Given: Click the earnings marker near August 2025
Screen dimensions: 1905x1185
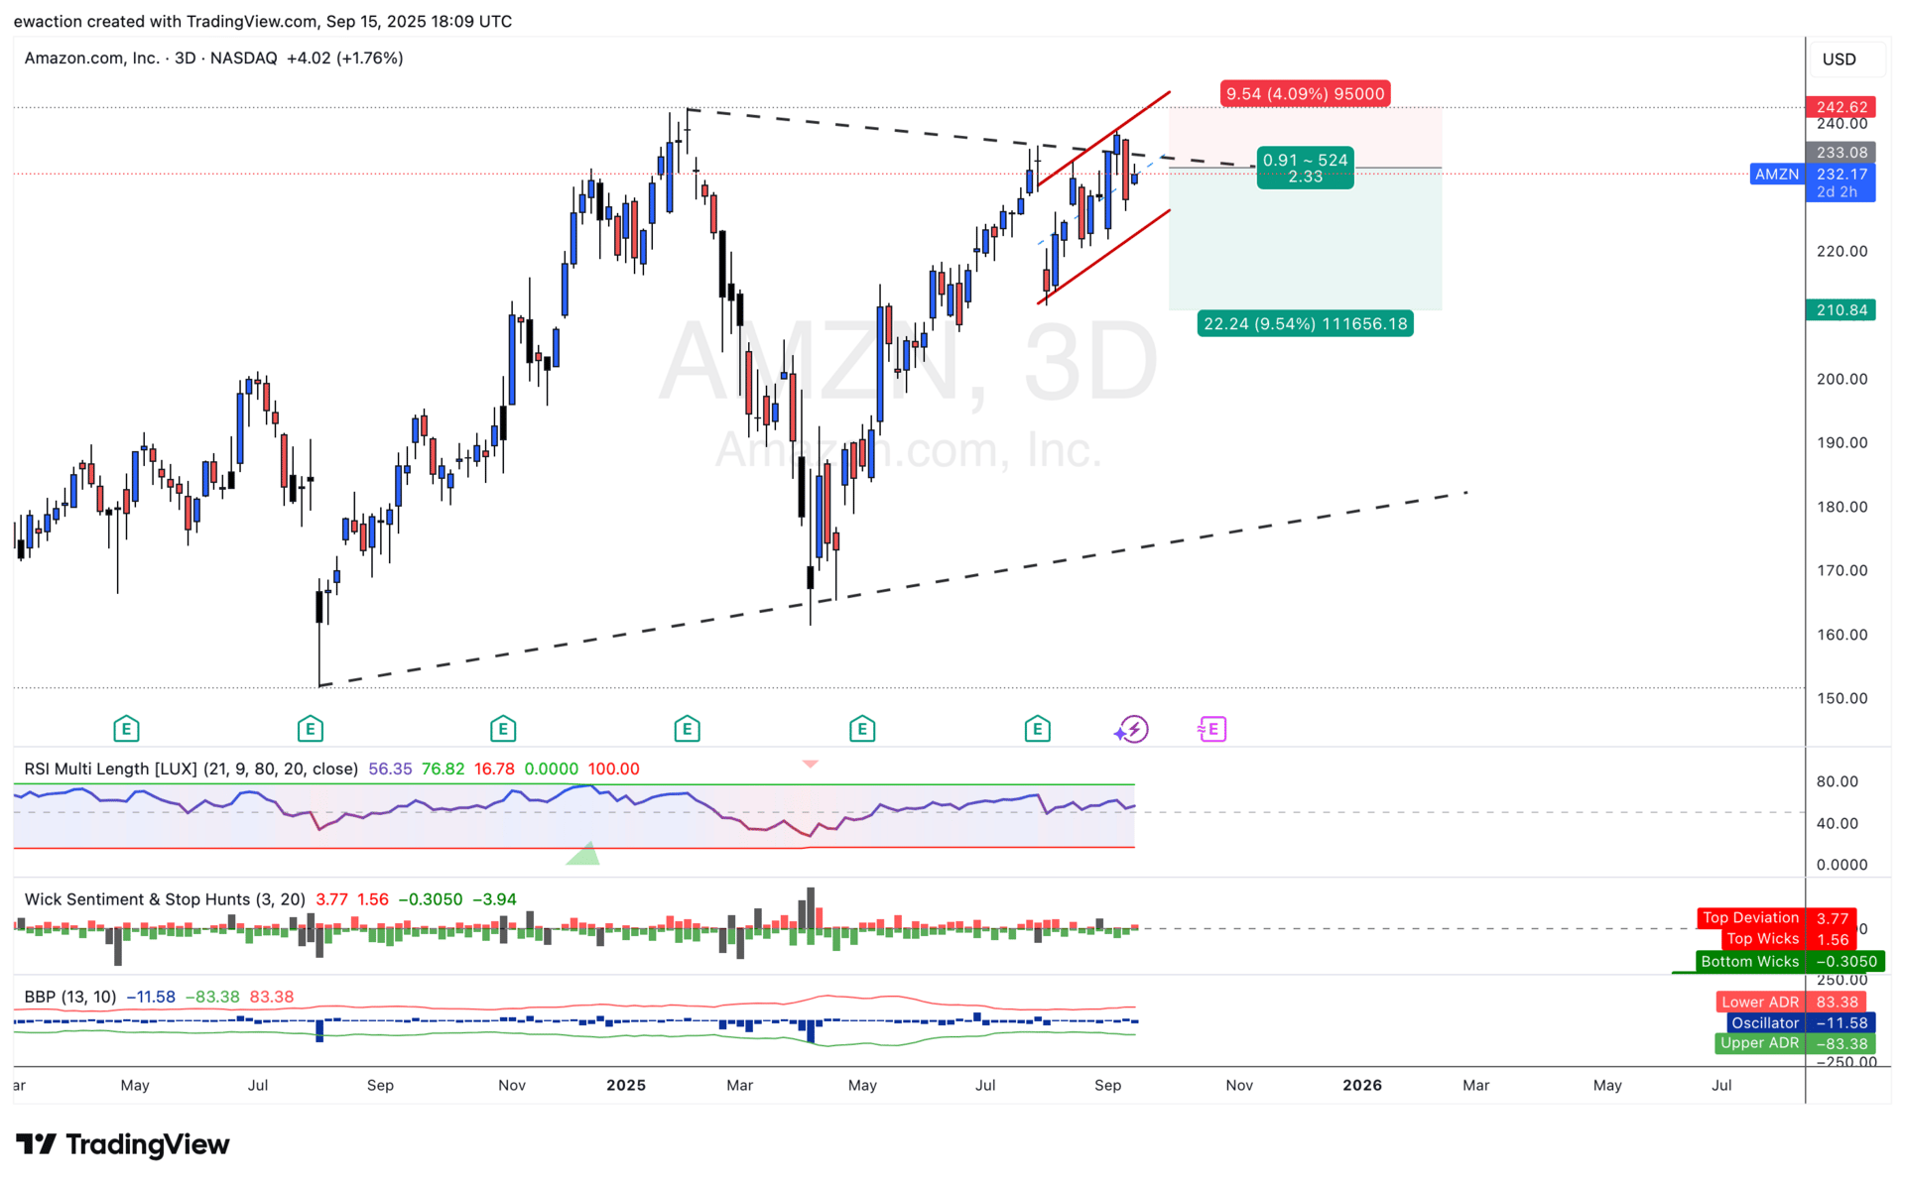Looking at the screenshot, I should pyautogui.click(x=1037, y=730).
